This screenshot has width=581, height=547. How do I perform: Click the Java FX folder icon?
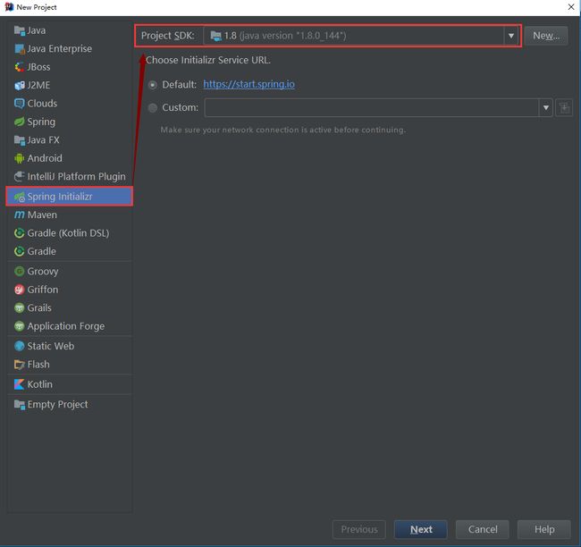coord(20,140)
